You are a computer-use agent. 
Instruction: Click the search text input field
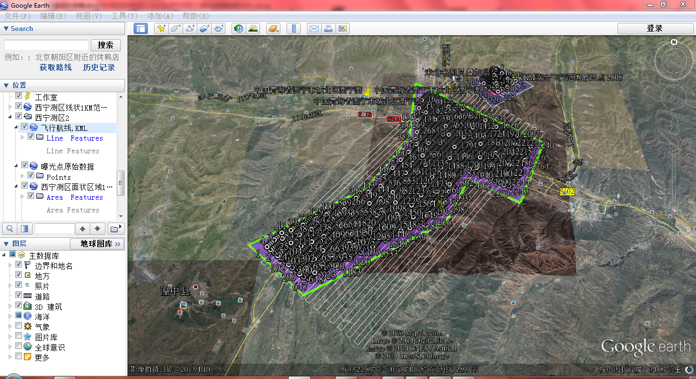point(46,45)
